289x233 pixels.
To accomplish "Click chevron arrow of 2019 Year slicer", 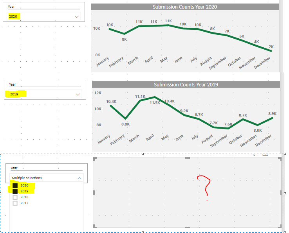I will (78, 95).
